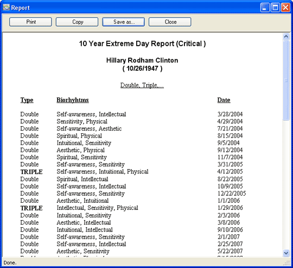Click the date '3/28/2004'

click(230, 114)
